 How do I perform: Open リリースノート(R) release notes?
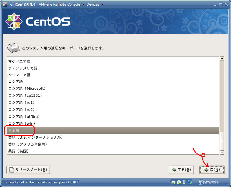[28, 170]
